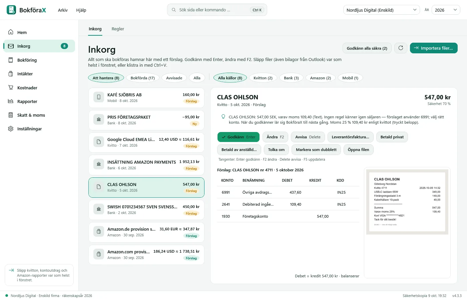The width and height of the screenshot is (467, 300).
Task: Click the refresh inbox icon button
Action: point(401,48)
